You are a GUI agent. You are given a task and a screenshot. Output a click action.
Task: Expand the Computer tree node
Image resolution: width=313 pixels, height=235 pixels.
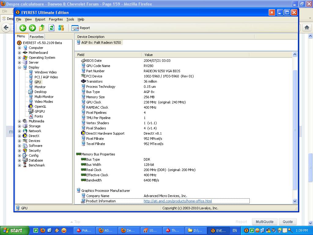tap(19, 48)
